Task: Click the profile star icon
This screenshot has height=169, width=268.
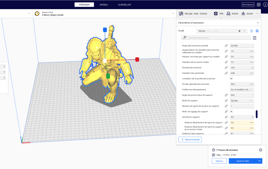Action: 239,31
